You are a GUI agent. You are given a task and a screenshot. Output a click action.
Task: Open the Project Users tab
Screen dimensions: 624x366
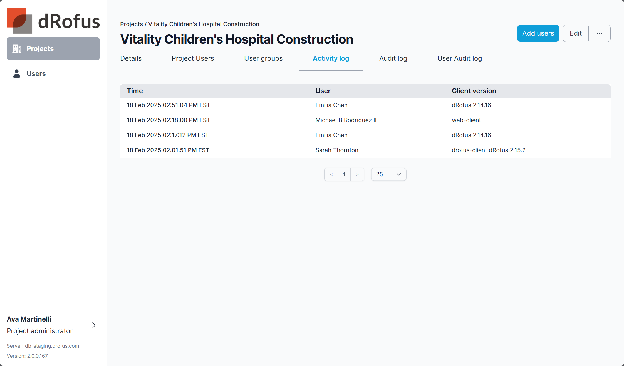click(193, 58)
